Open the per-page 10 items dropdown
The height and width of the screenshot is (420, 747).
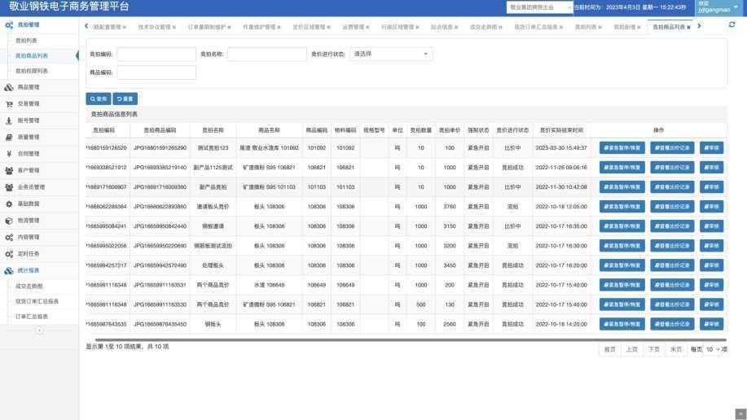click(x=712, y=349)
